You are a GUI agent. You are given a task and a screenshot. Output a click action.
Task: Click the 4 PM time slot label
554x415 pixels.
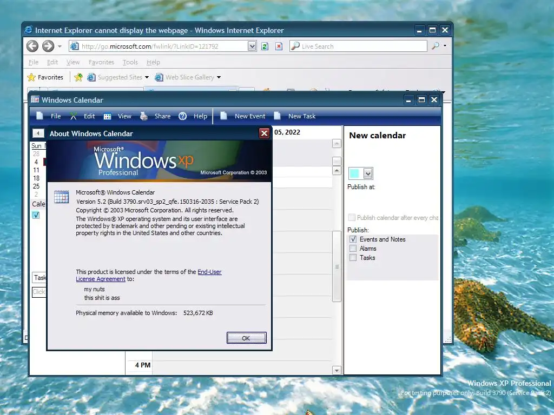tap(143, 365)
